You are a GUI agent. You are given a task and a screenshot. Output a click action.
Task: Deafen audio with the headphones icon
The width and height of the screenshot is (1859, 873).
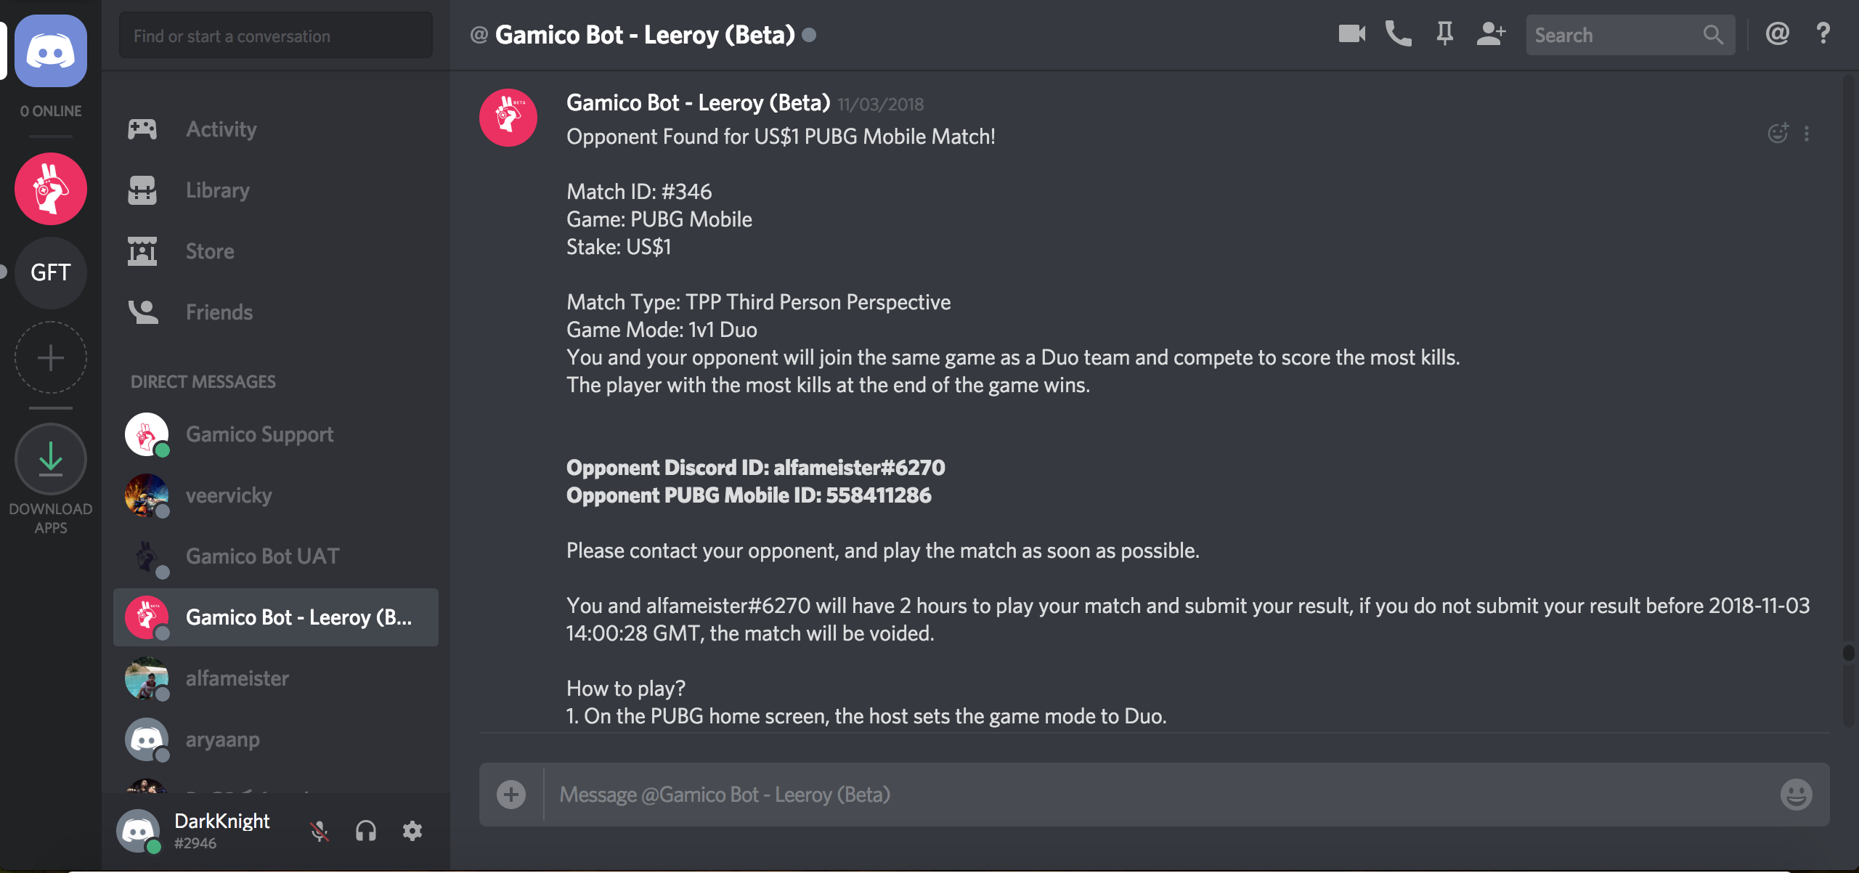tap(366, 830)
